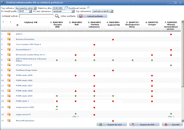Click the Vybrať počítače button
Screen dimensions: 184x130
coord(92,16)
